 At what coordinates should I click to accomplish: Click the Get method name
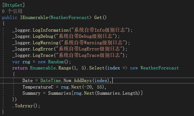coord(98,17)
